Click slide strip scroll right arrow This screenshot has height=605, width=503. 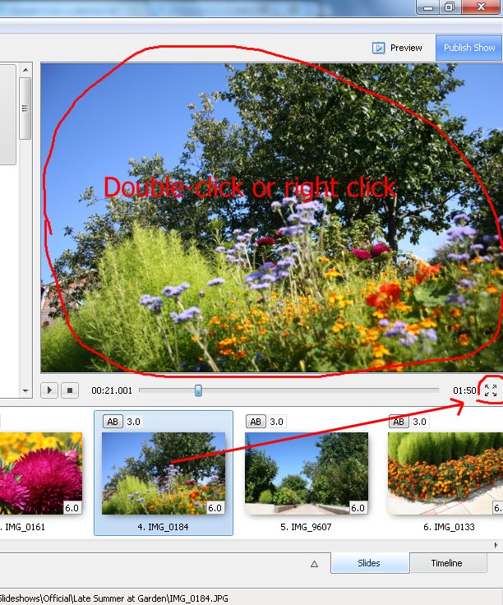point(496,545)
